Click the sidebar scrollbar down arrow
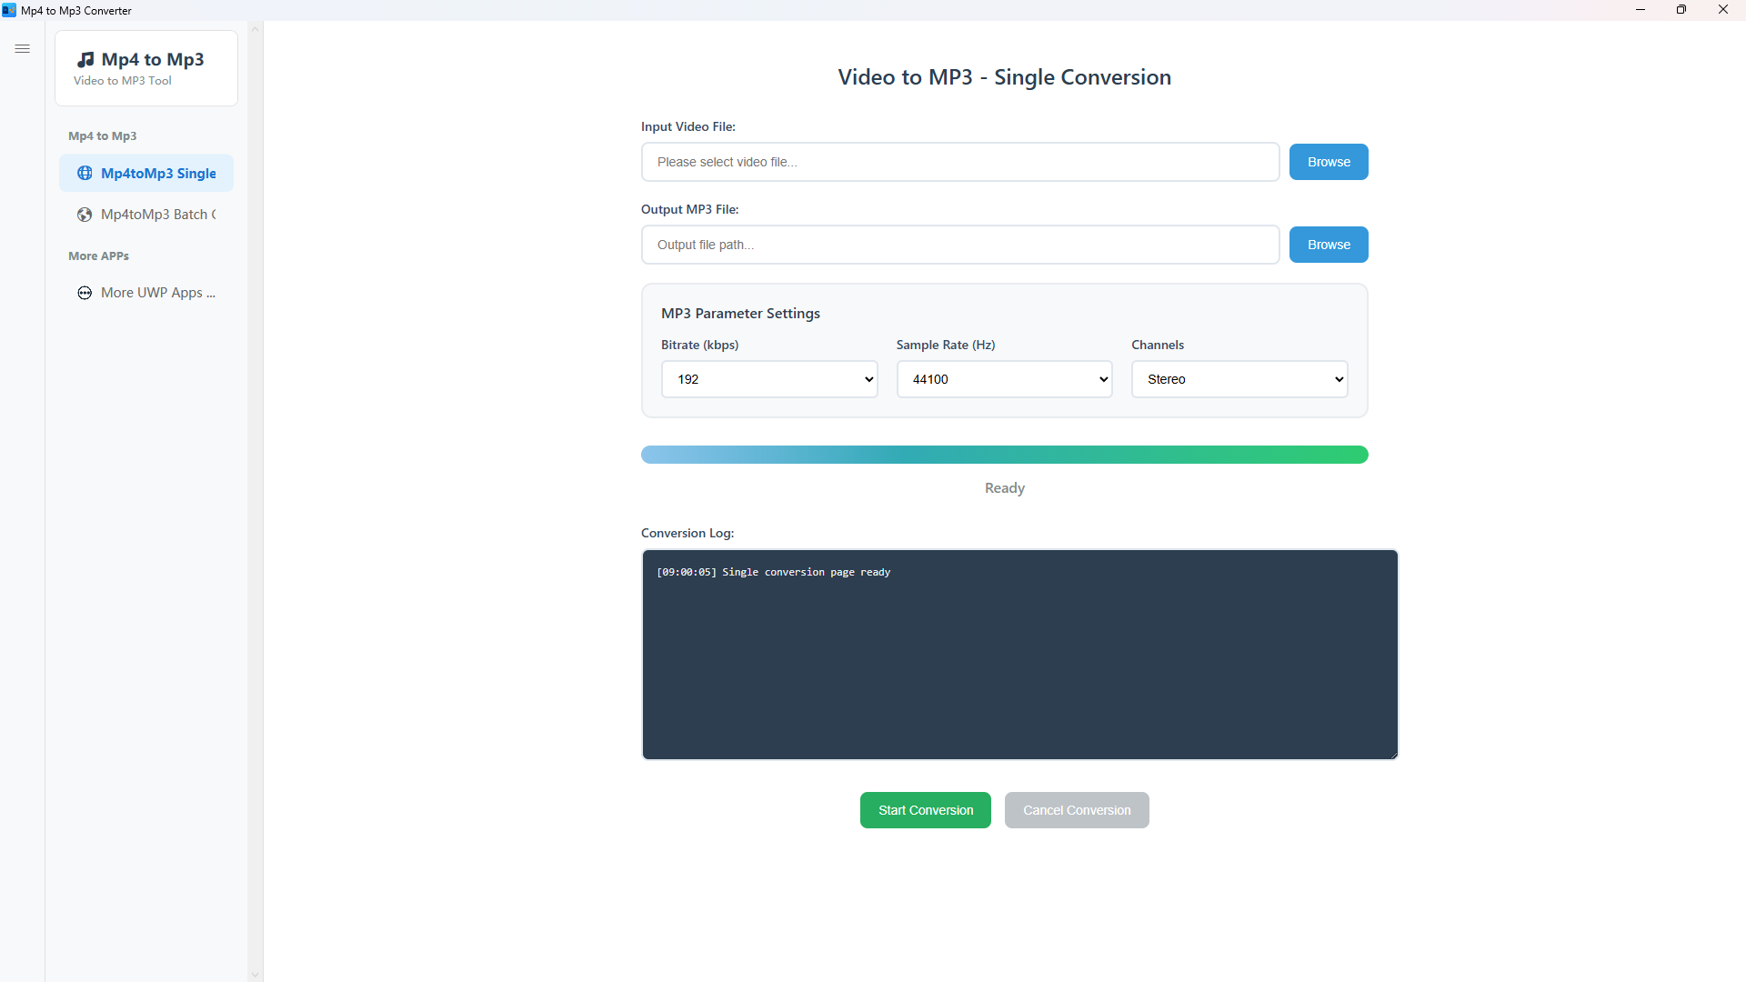The height and width of the screenshot is (982, 1746). click(x=255, y=974)
